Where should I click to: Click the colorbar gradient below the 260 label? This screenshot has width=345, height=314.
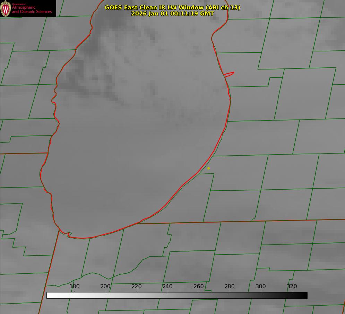[199, 295]
